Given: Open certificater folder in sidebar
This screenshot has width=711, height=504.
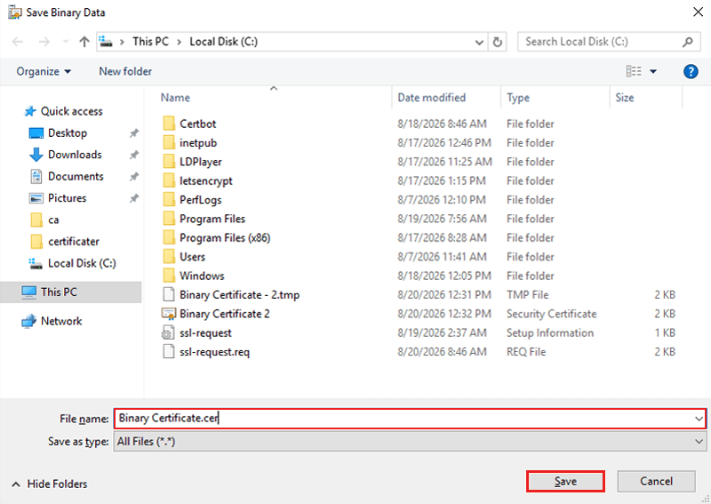Looking at the screenshot, I should [x=64, y=242].
